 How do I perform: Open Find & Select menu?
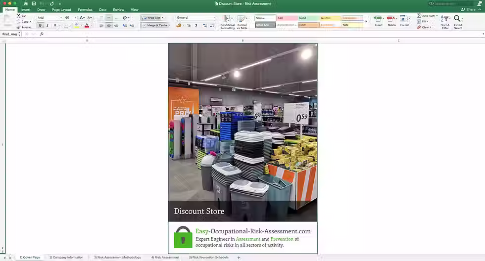pos(458,22)
